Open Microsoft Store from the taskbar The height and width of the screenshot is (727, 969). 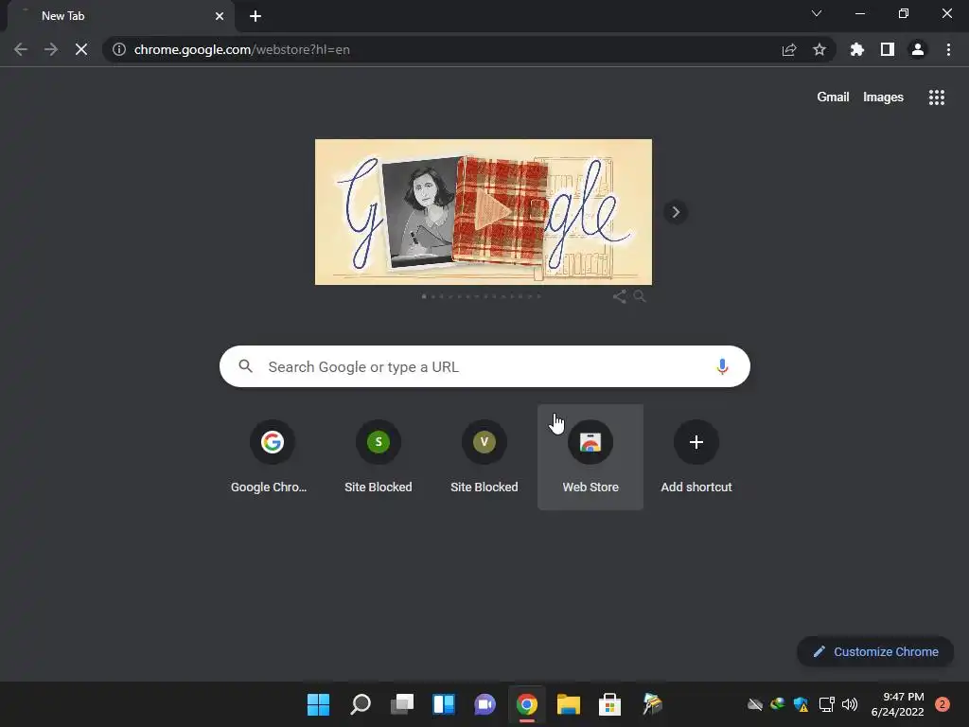click(610, 704)
